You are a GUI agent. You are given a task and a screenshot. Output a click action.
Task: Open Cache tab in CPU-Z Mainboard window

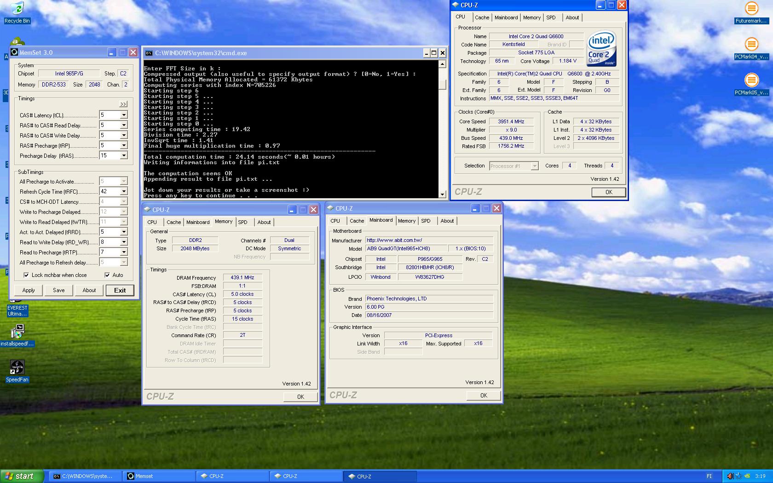click(357, 221)
